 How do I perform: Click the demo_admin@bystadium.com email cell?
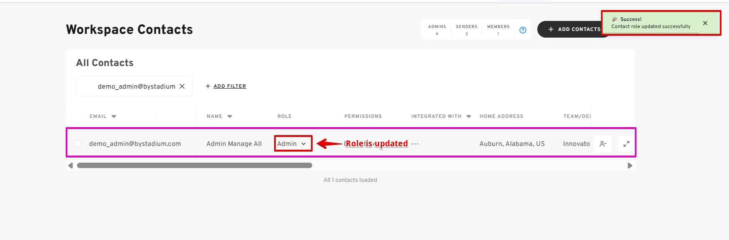click(x=135, y=144)
